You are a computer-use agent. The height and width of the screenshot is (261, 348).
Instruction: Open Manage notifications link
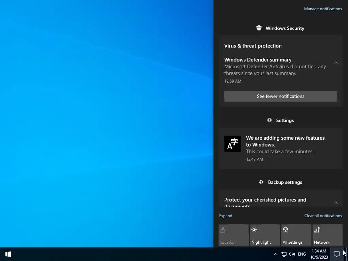(x=323, y=9)
